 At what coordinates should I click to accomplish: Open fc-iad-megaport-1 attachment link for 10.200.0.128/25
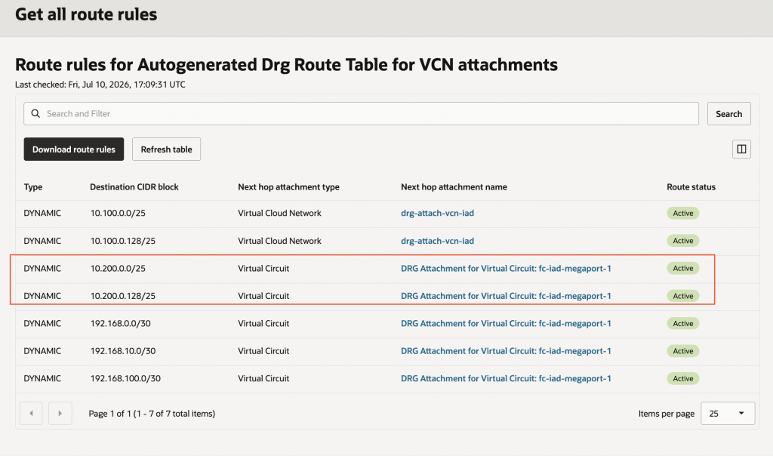(506, 296)
